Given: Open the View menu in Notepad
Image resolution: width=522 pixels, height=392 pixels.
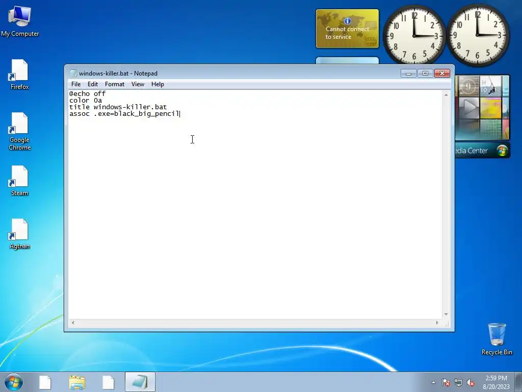Looking at the screenshot, I should [138, 84].
